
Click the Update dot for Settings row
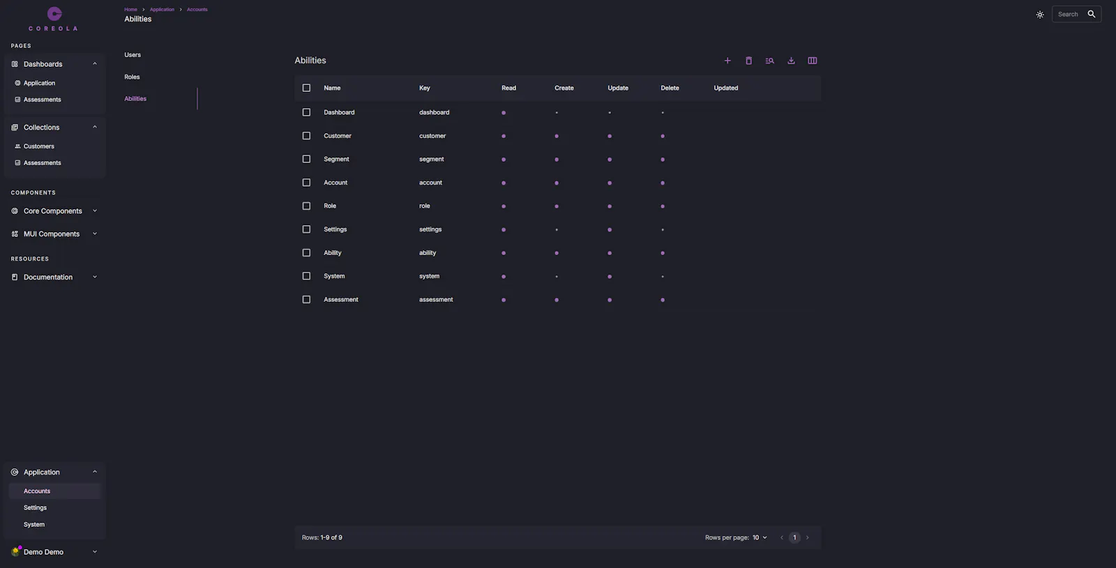610,230
